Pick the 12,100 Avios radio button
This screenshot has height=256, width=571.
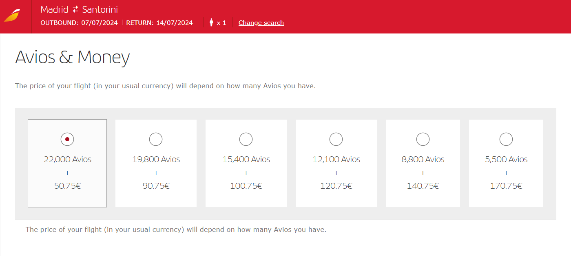click(x=336, y=139)
